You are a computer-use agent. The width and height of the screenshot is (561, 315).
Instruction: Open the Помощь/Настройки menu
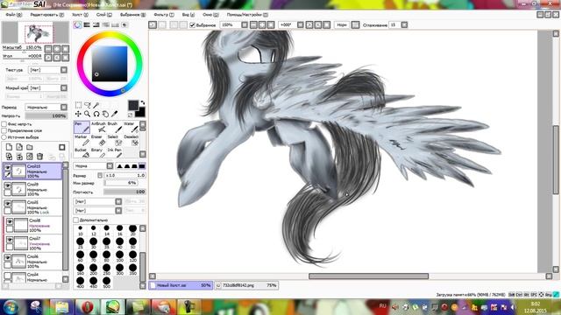247,15
